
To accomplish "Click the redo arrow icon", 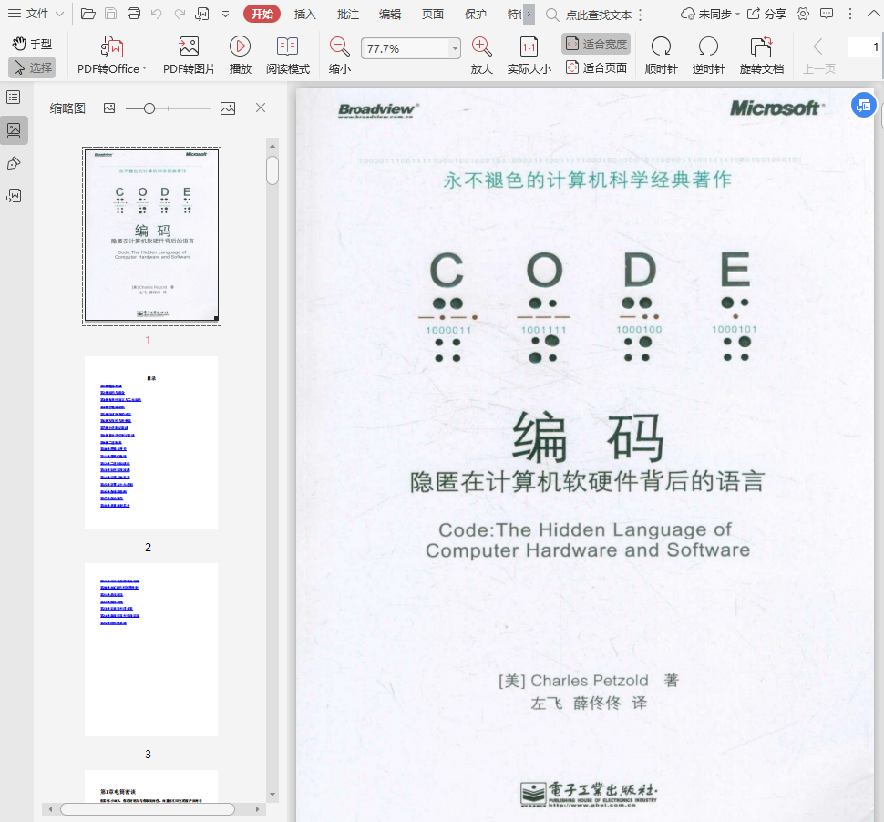I will click(x=180, y=14).
